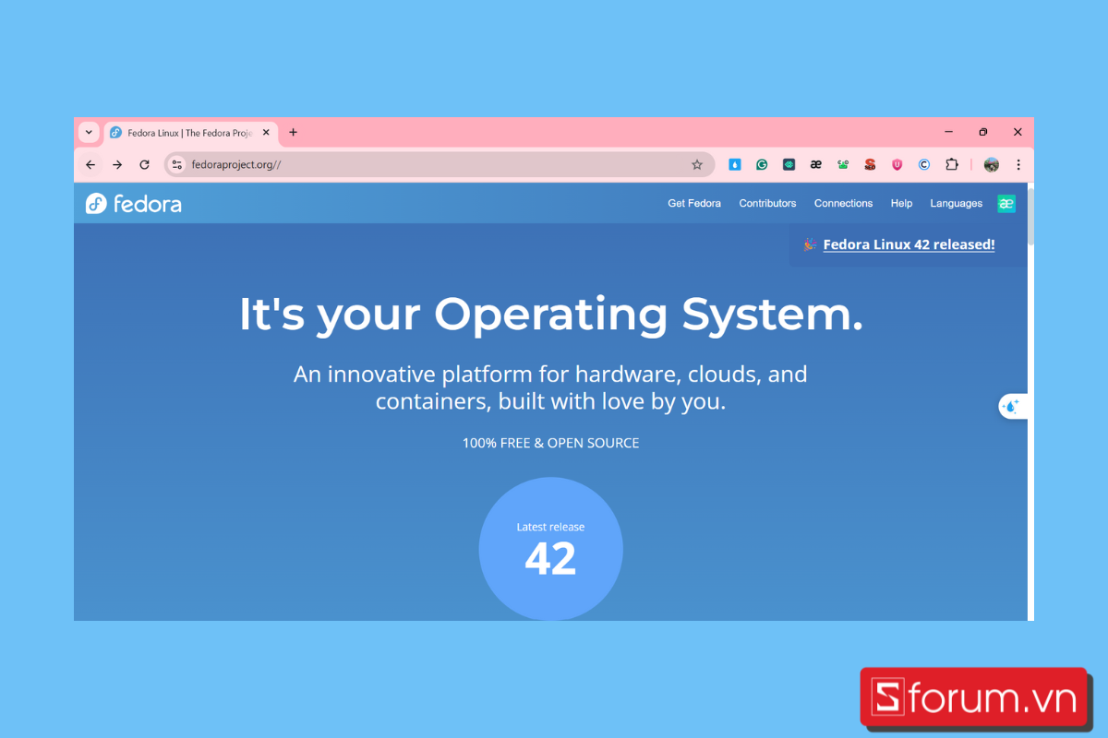Open the green frog extension icon

coord(843,164)
